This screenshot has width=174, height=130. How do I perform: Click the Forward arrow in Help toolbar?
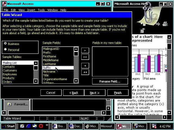click(157, 24)
